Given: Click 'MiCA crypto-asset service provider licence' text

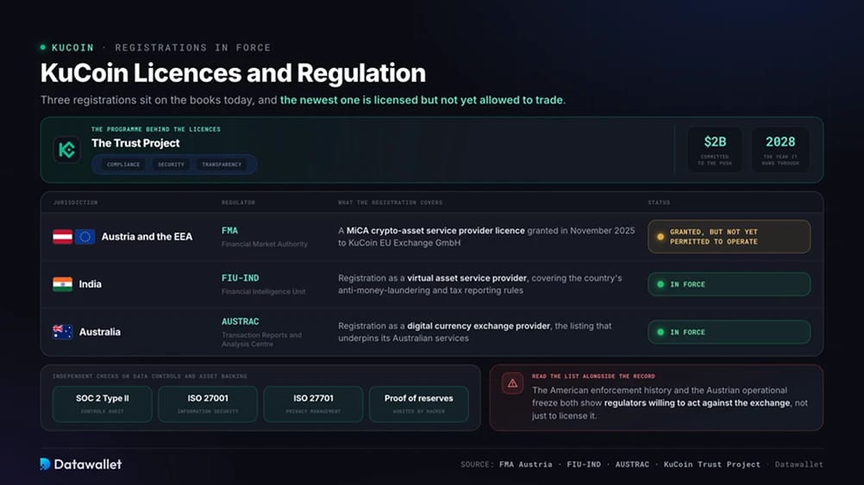Looking at the screenshot, I should tap(435, 231).
